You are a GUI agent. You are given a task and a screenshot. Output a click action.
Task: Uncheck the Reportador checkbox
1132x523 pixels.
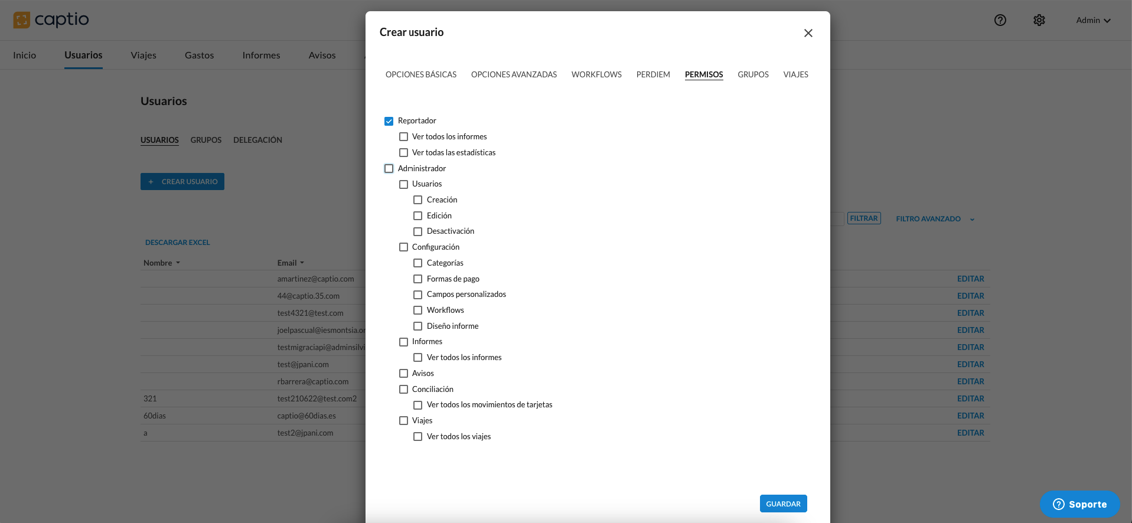coord(389,121)
